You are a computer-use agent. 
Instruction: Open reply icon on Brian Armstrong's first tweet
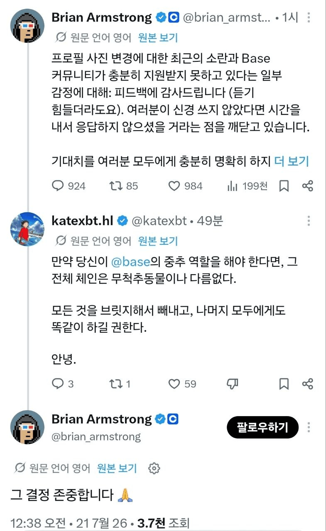click(58, 186)
